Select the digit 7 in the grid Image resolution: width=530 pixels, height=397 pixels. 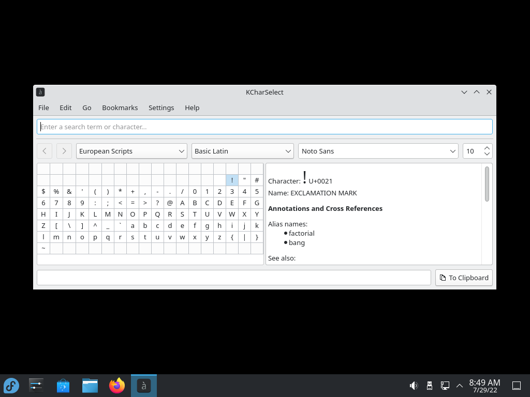(x=56, y=203)
